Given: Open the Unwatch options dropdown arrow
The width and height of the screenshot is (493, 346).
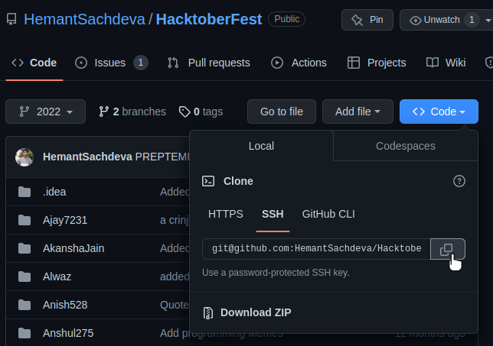Looking at the screenshot, I should (488, 20).
